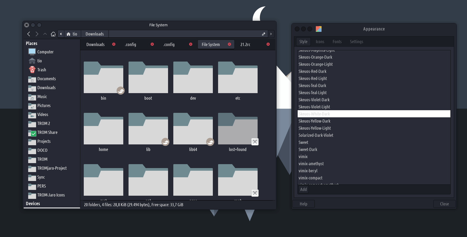Select the Sweet-Dark theme

[308, 149]
